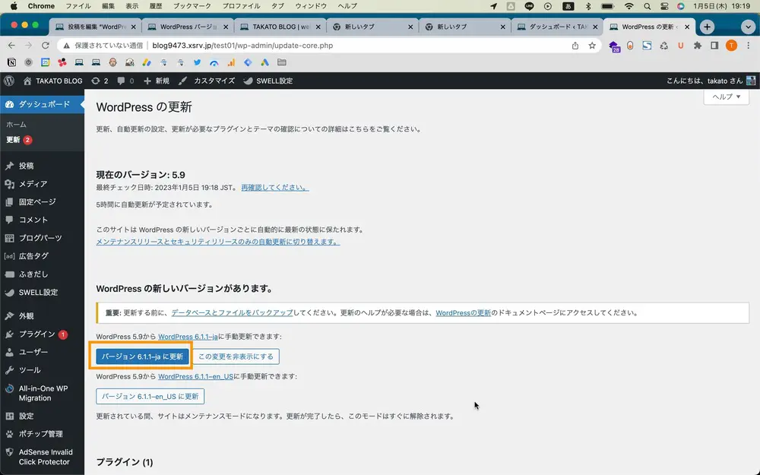Open All-in-One WP Migration menu

click(x=42, y=393)
